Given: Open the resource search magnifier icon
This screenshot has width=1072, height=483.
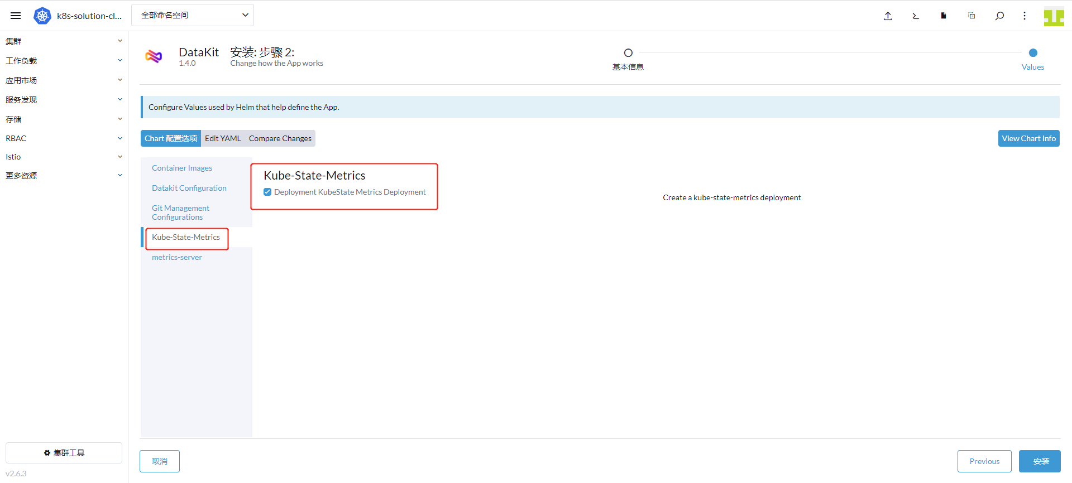Looking at the screenshot, I should point(999,16).
